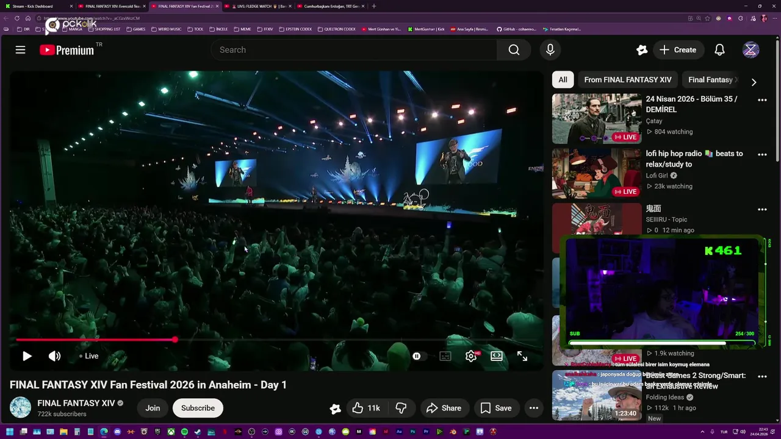Select the All filter chip
The width and height of the screenshot is (781, 439).
tap(563, 79)
